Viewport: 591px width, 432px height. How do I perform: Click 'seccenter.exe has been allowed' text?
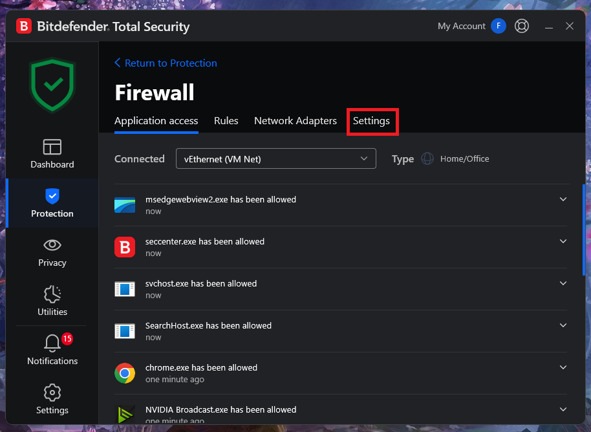(x=205, y=241)
